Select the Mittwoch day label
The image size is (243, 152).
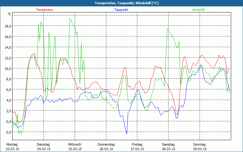[x=74, y=144]
